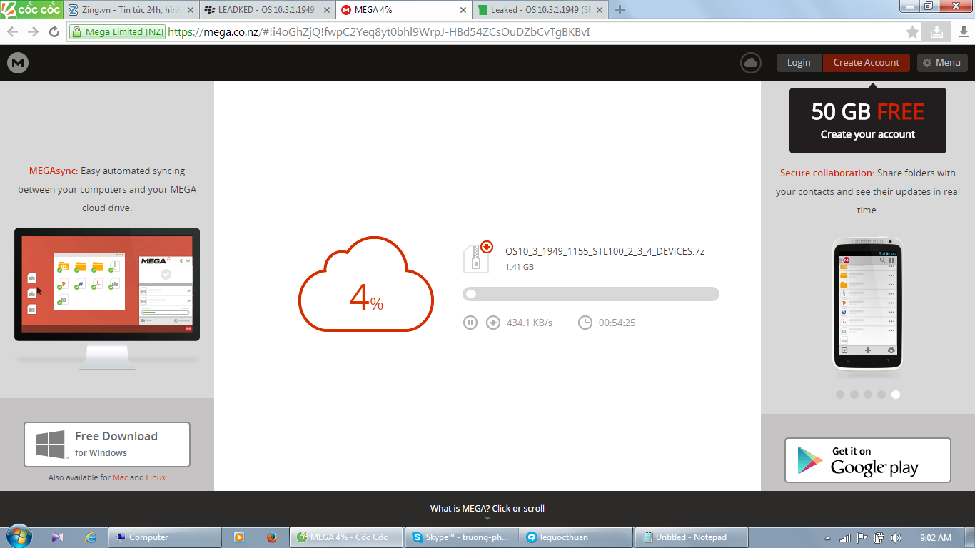Click the download progress bar

click(590, 294)
